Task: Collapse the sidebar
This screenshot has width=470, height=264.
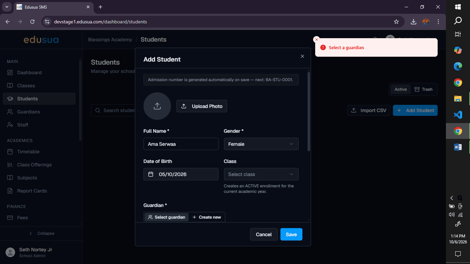Action: 41,233
